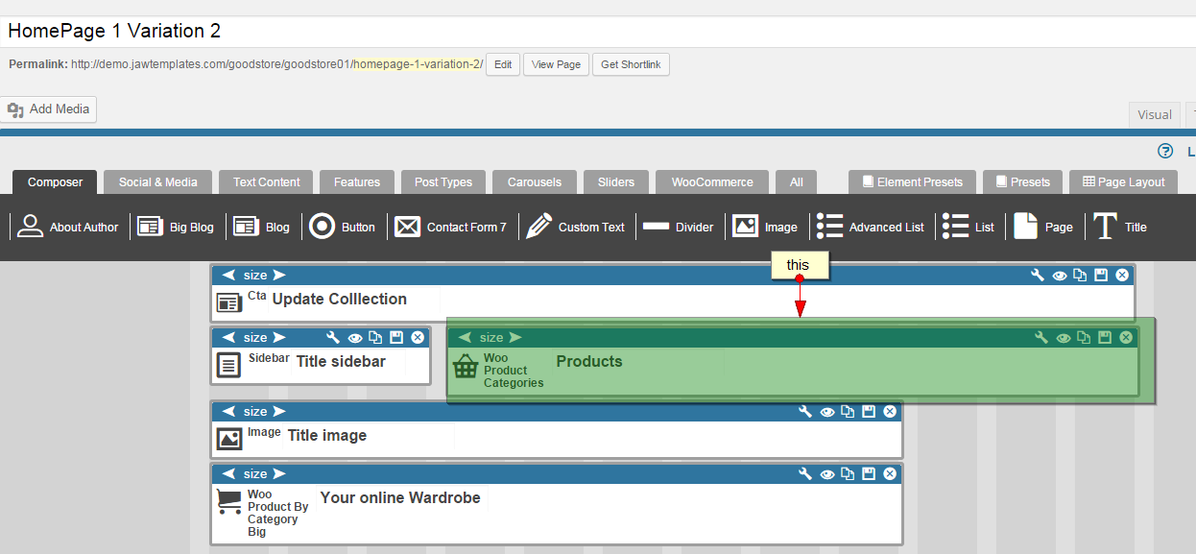Open wrench settings for Update Colllection block
Viewport: 1196px width, 554px height.
click(1038, 276)
